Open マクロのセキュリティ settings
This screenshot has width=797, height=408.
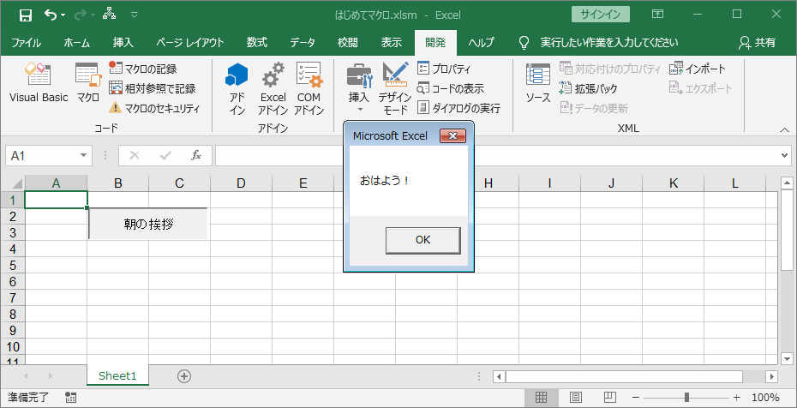point(154,108)
